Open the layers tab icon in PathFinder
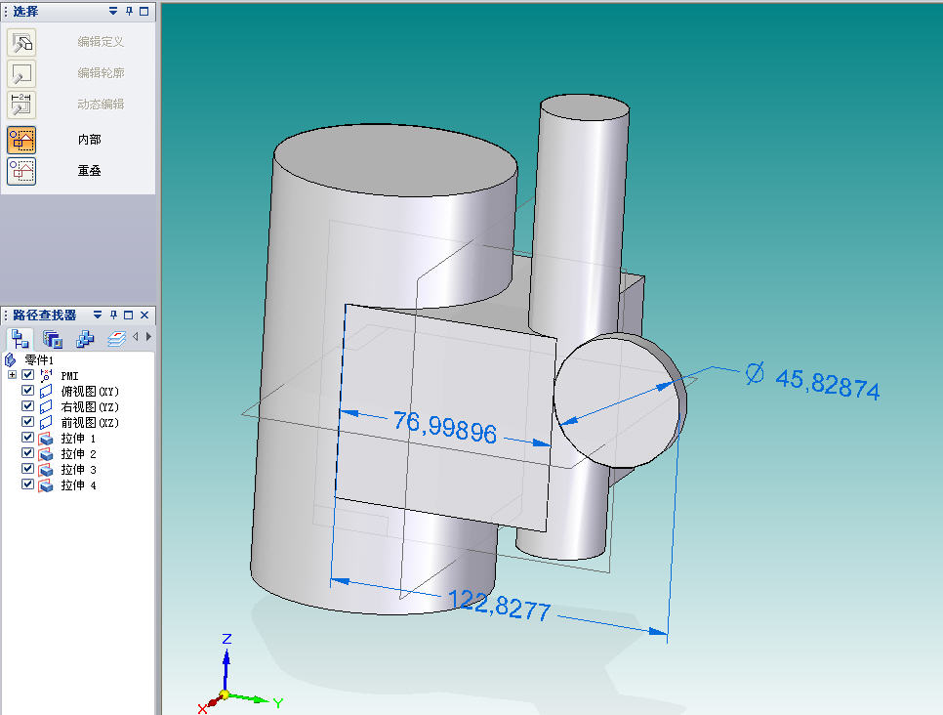The width and height of the screenshot is (943, 715). (116, 339)
